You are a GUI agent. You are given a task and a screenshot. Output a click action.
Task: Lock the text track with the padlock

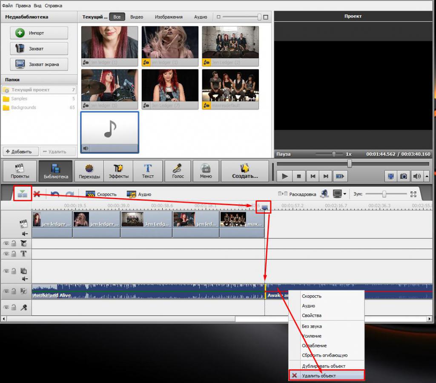pos(14,254)
